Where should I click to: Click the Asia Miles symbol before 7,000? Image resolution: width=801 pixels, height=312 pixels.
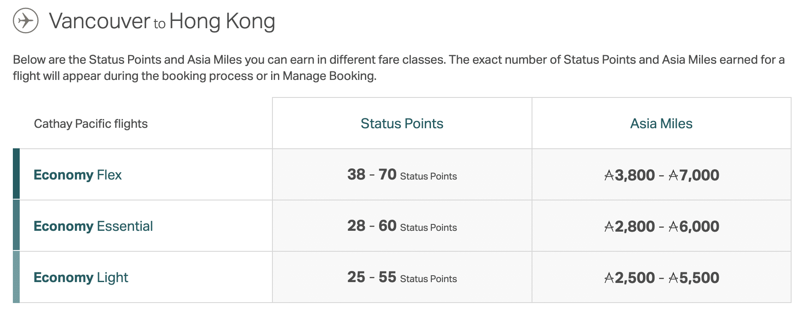673,175
